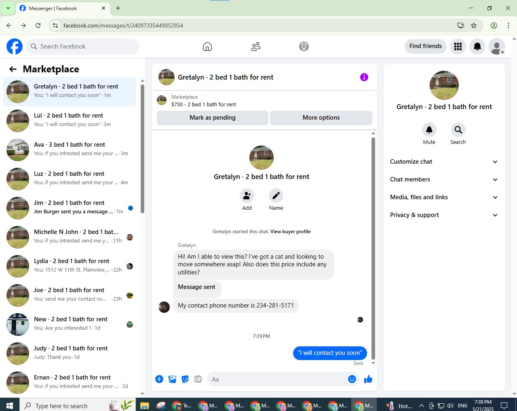517x411 pixels.
Task: Open Windows Start menu
Action: tap(10, 406)
